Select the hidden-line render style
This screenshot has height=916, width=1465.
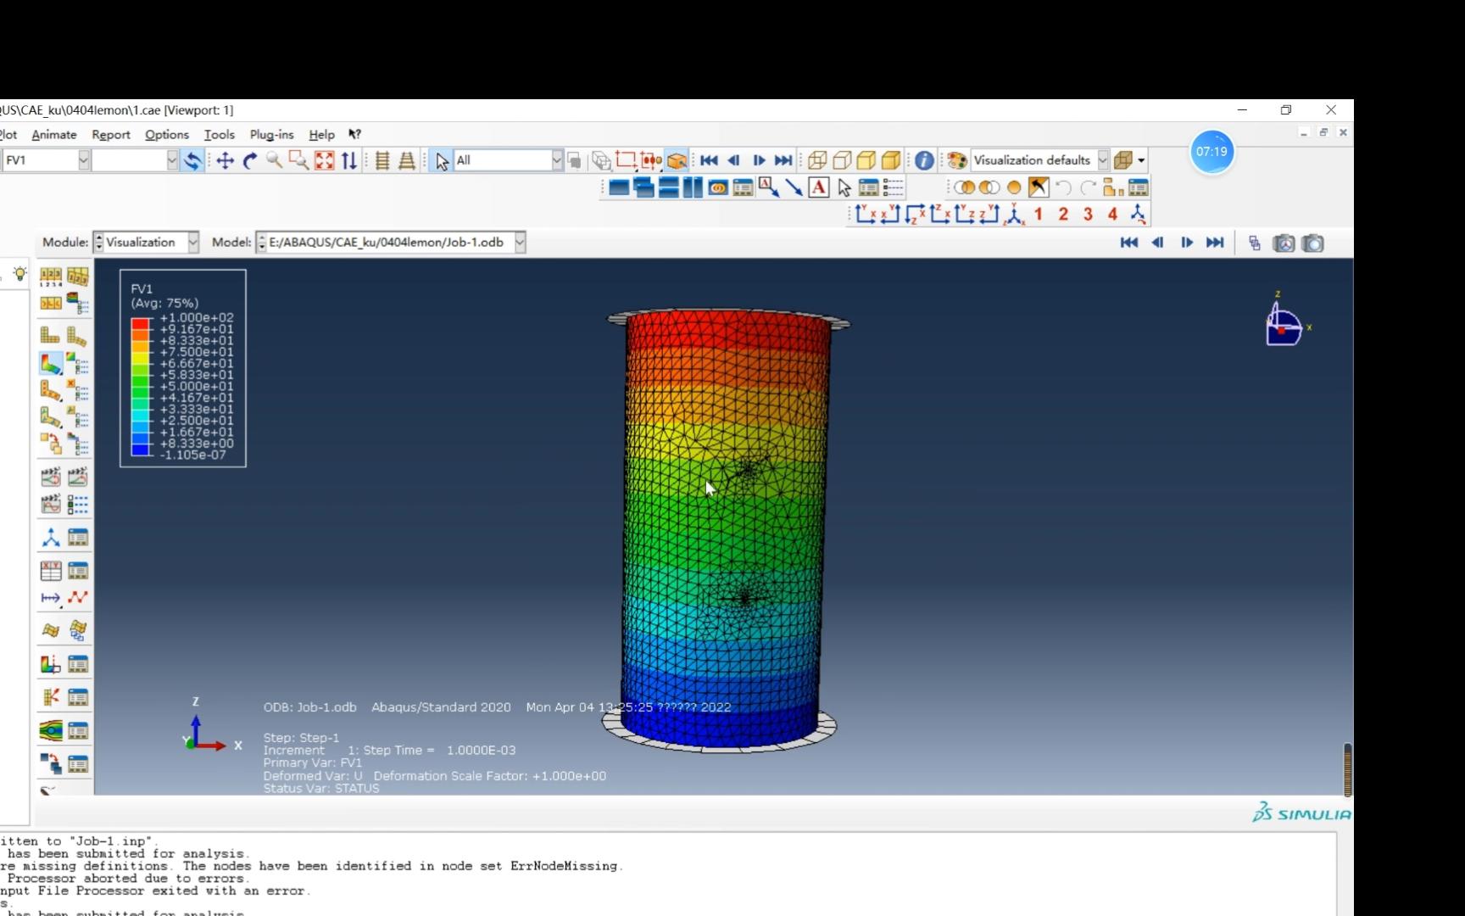point(842,160)
